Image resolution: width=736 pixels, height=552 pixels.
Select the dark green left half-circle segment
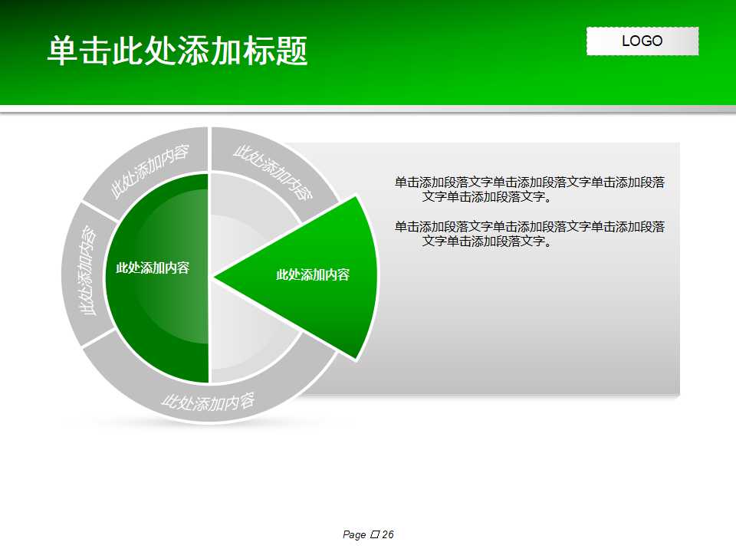(157, 278)
